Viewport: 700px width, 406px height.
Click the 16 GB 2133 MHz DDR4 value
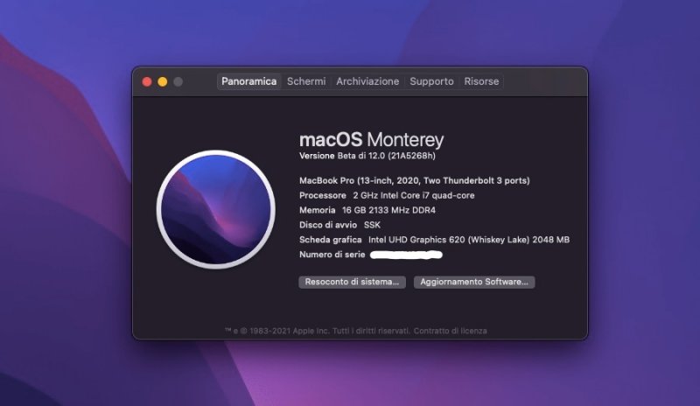pos(388,210)
